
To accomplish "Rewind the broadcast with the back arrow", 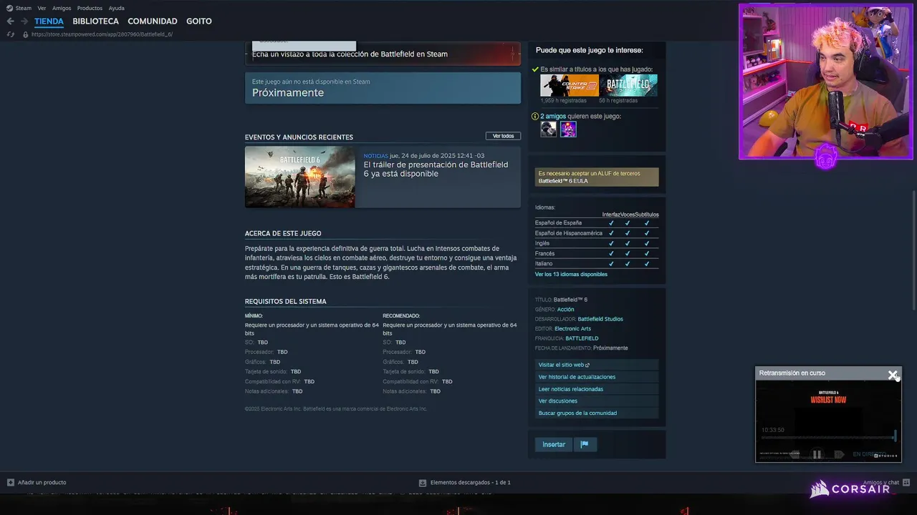I will pyautogui.click(x=794, y=454).
